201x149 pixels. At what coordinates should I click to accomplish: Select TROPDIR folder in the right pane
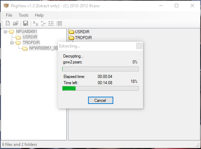80,37
